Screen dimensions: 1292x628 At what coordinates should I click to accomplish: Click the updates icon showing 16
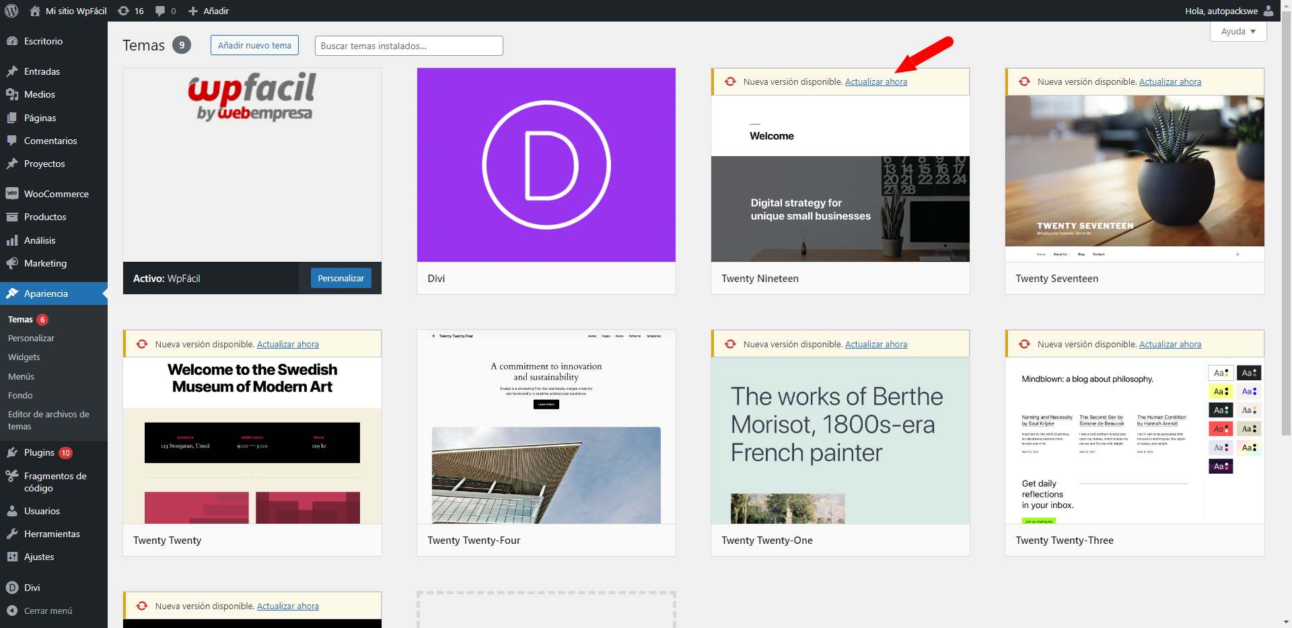(123, 11)
